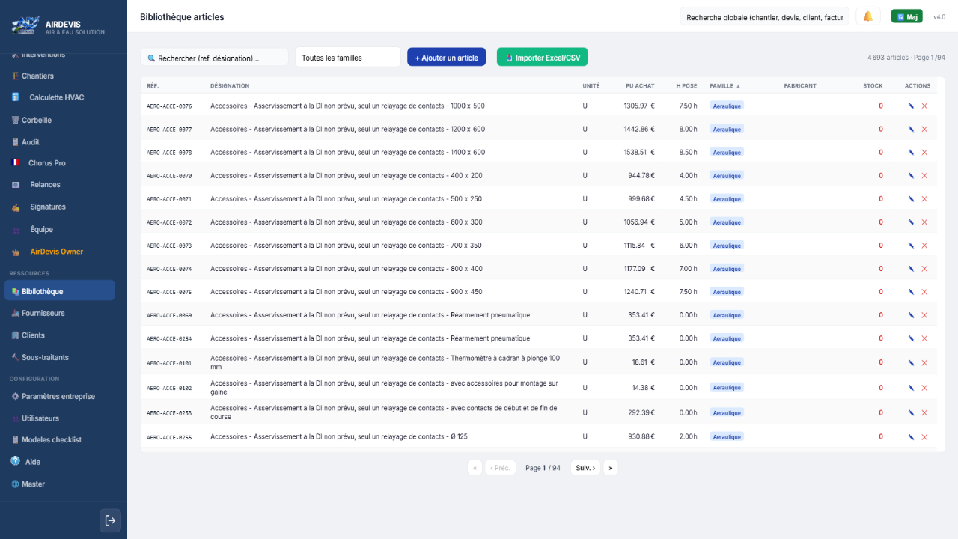Click Aeraulique tag in AERO-ACCE-0076 row
Screen dimensions: 958x539
(727, 106)
